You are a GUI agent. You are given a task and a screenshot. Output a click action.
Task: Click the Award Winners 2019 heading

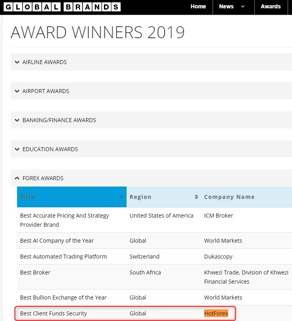[98, 33]
